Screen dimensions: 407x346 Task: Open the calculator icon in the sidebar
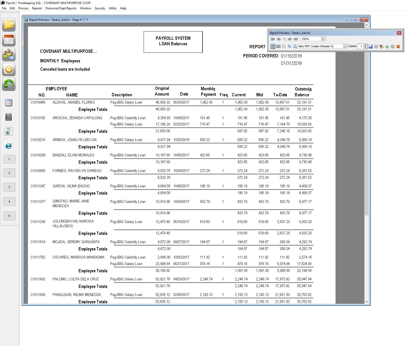pyautogui.click(x=9, y=117)
